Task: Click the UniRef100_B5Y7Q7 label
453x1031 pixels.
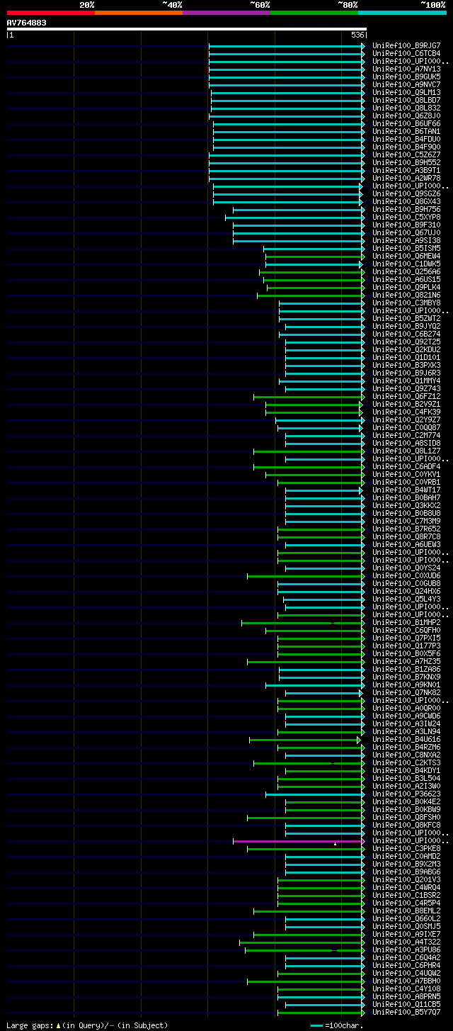Action: click(x=406, y=1012)
